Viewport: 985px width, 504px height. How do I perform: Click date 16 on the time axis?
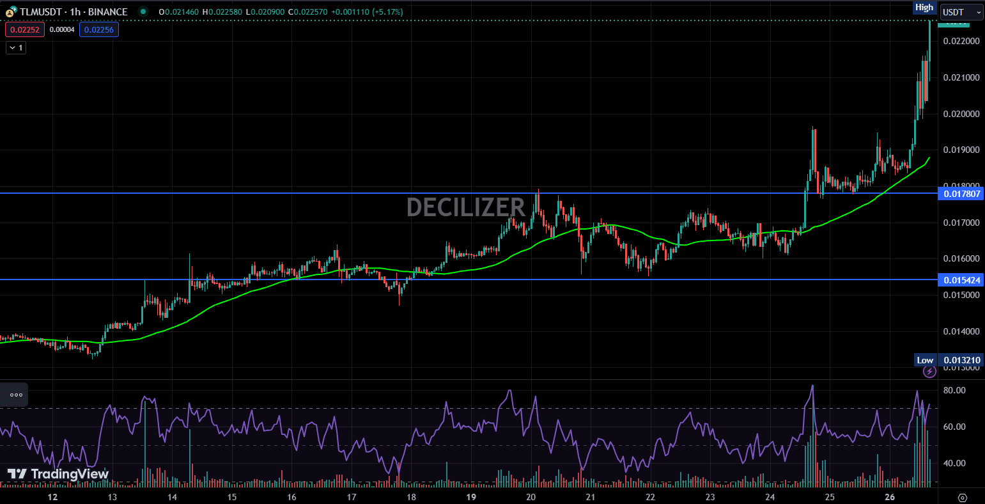[291, 497]
